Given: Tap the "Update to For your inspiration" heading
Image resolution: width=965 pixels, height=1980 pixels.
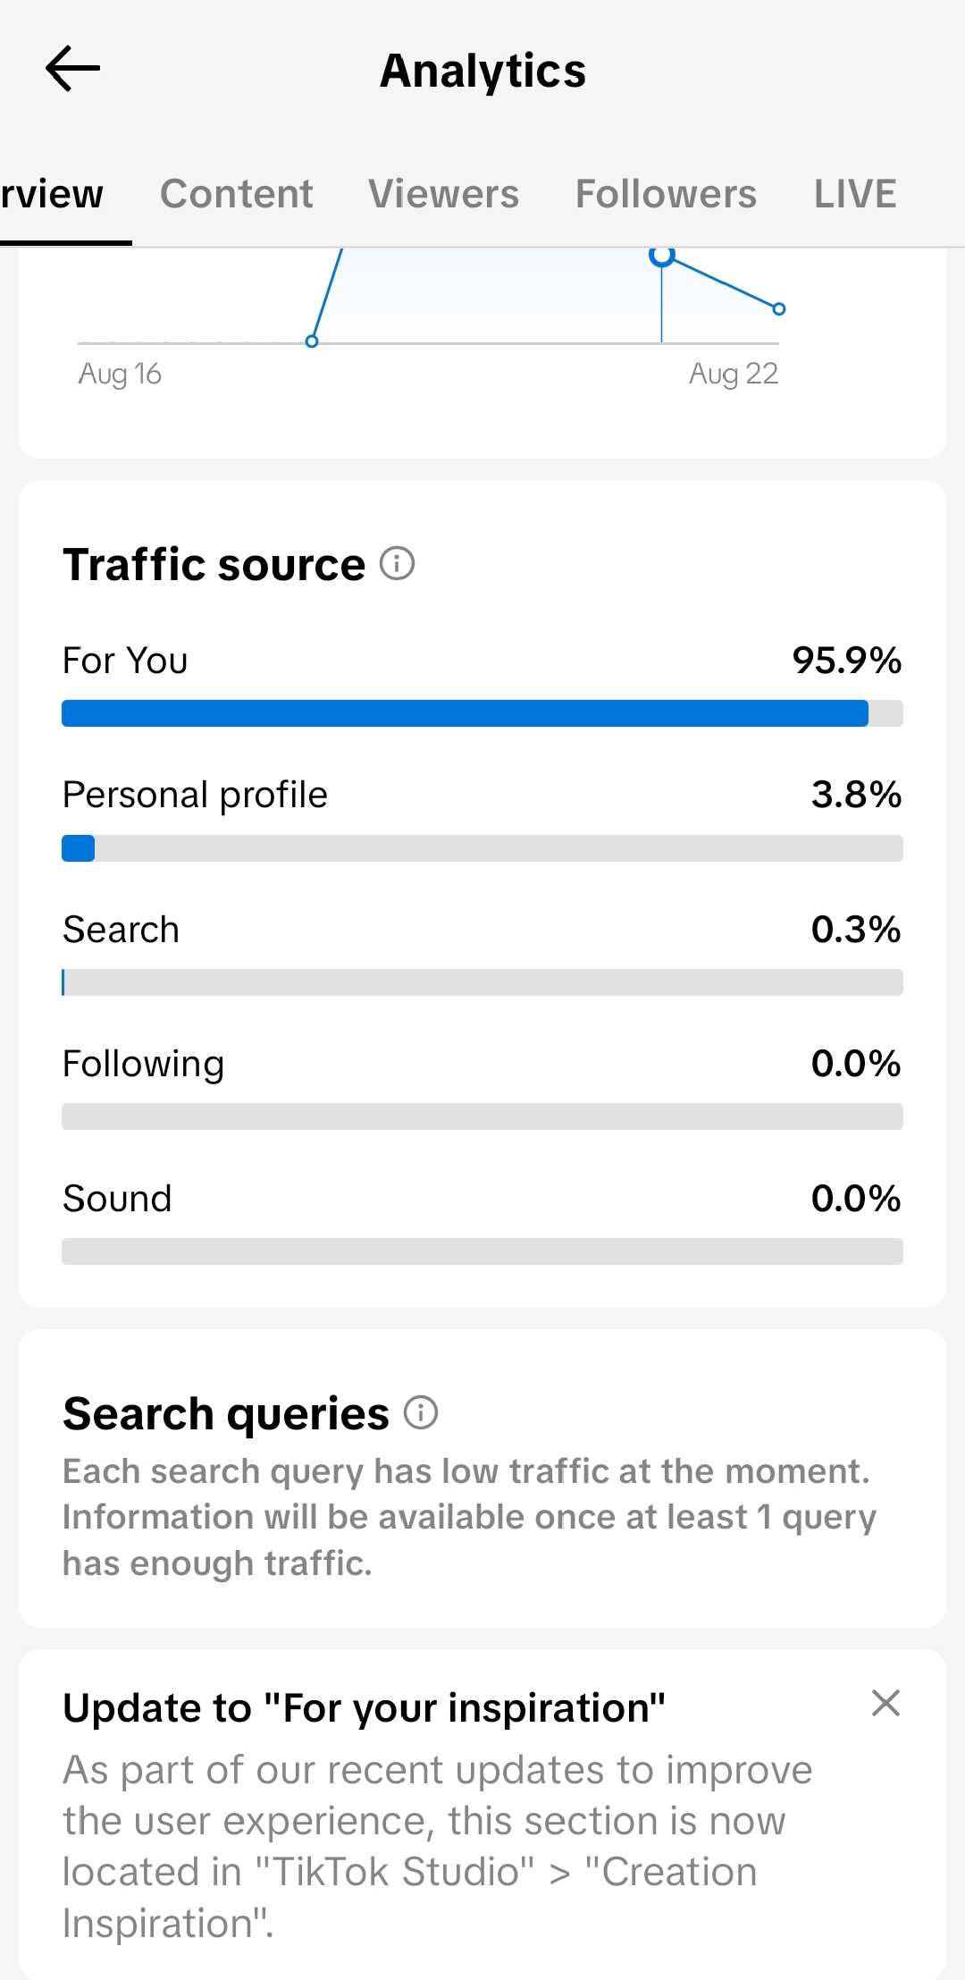Looking at the screenshot, I should pyautogui.click(x=364, y=1708).
